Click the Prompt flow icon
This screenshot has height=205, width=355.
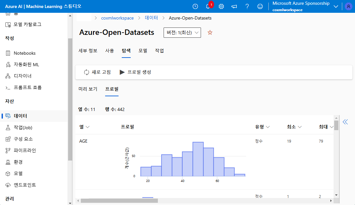pyautogui.click(x=8, y=88)
